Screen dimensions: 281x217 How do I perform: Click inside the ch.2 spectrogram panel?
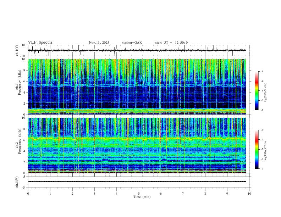pos(137,145)
